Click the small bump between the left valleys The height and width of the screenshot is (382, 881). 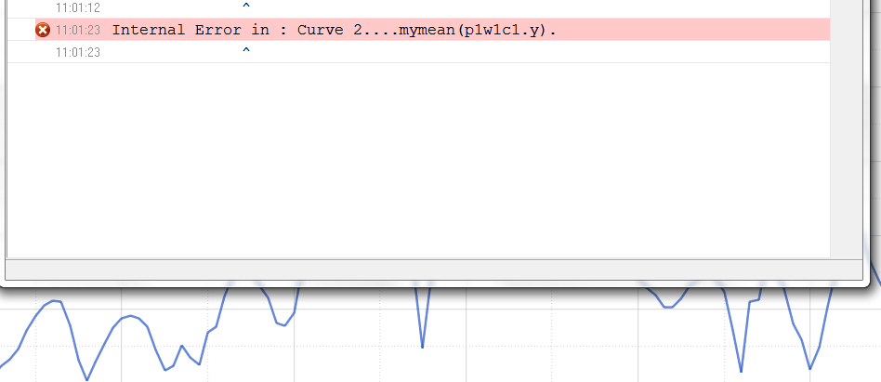pyautogui.click(x=182, y=347)
